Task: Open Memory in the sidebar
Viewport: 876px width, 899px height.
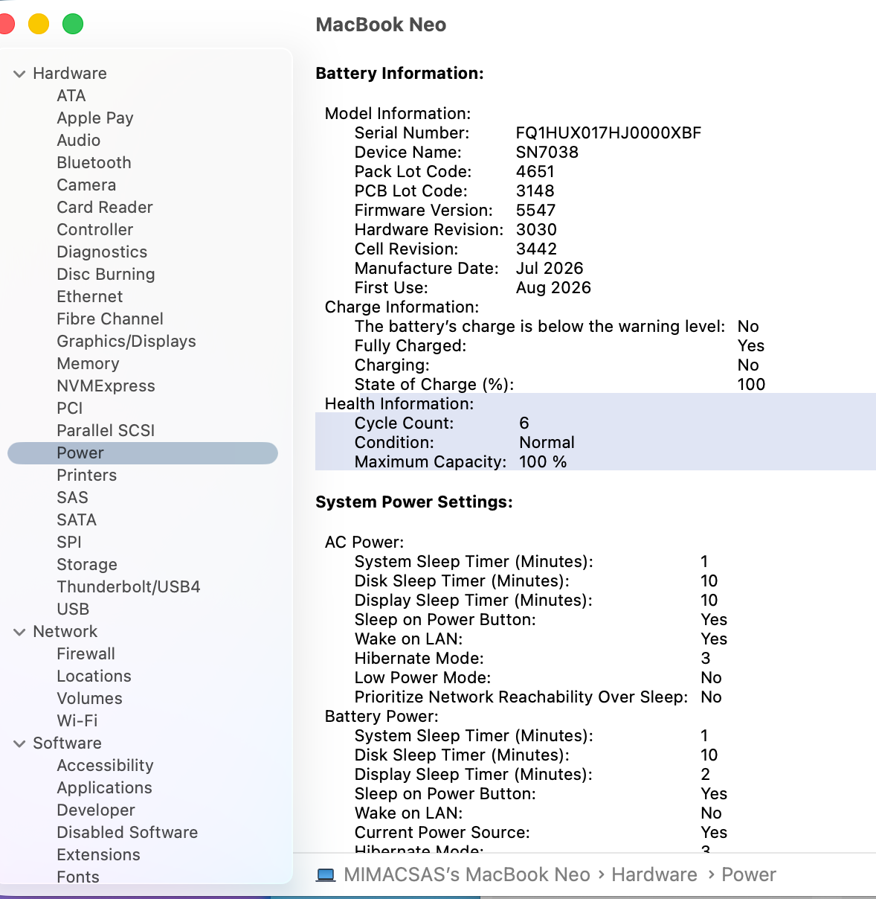Action: click(x=88, y=364)
